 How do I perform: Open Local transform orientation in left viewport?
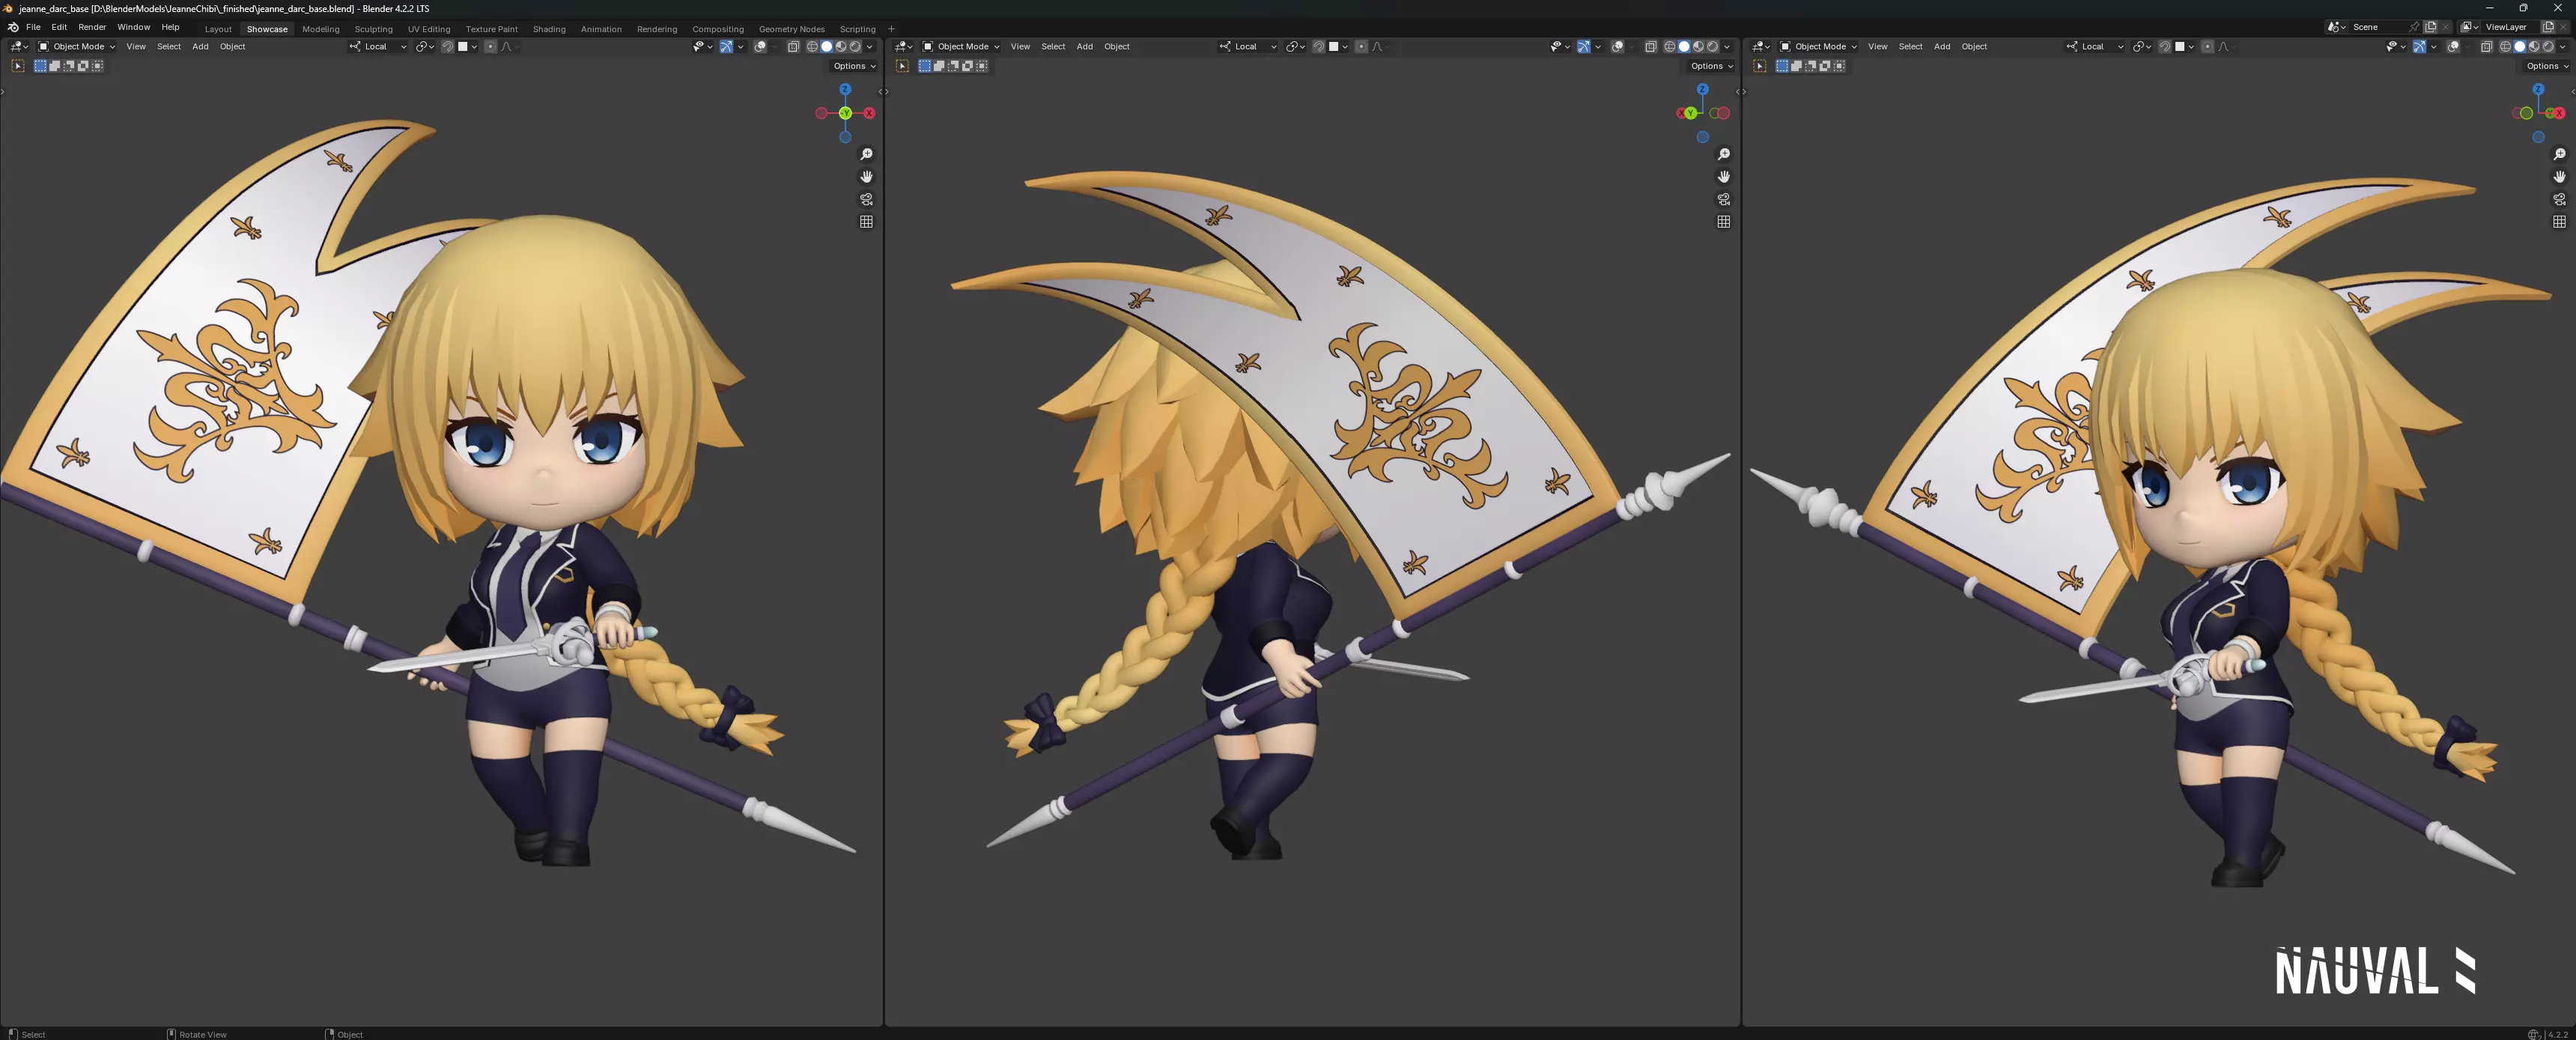(378, 46)
